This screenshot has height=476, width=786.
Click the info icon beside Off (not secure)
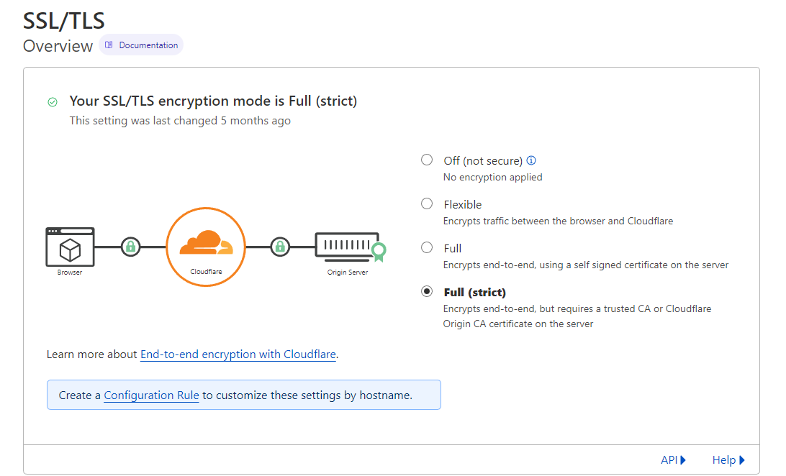pyautogui.click(x=532, y=161)
